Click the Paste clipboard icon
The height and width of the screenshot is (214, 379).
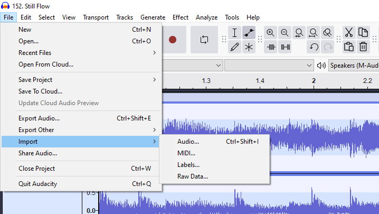(349, 47)
